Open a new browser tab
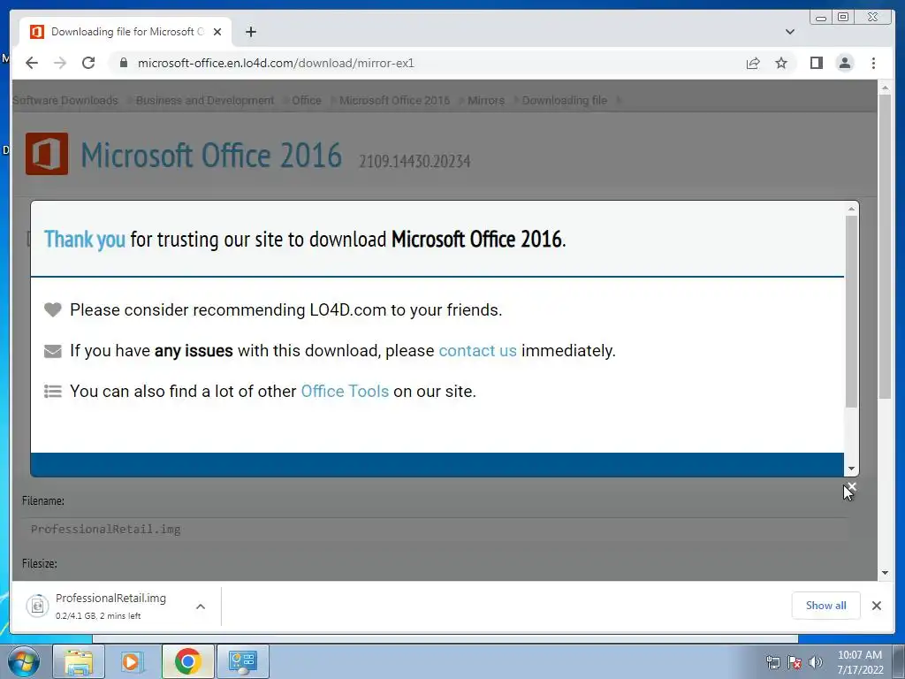The image size is (905, 679). (250, 32)
